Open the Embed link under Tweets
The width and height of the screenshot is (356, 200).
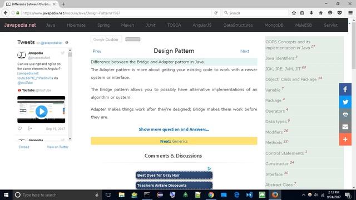24,147
